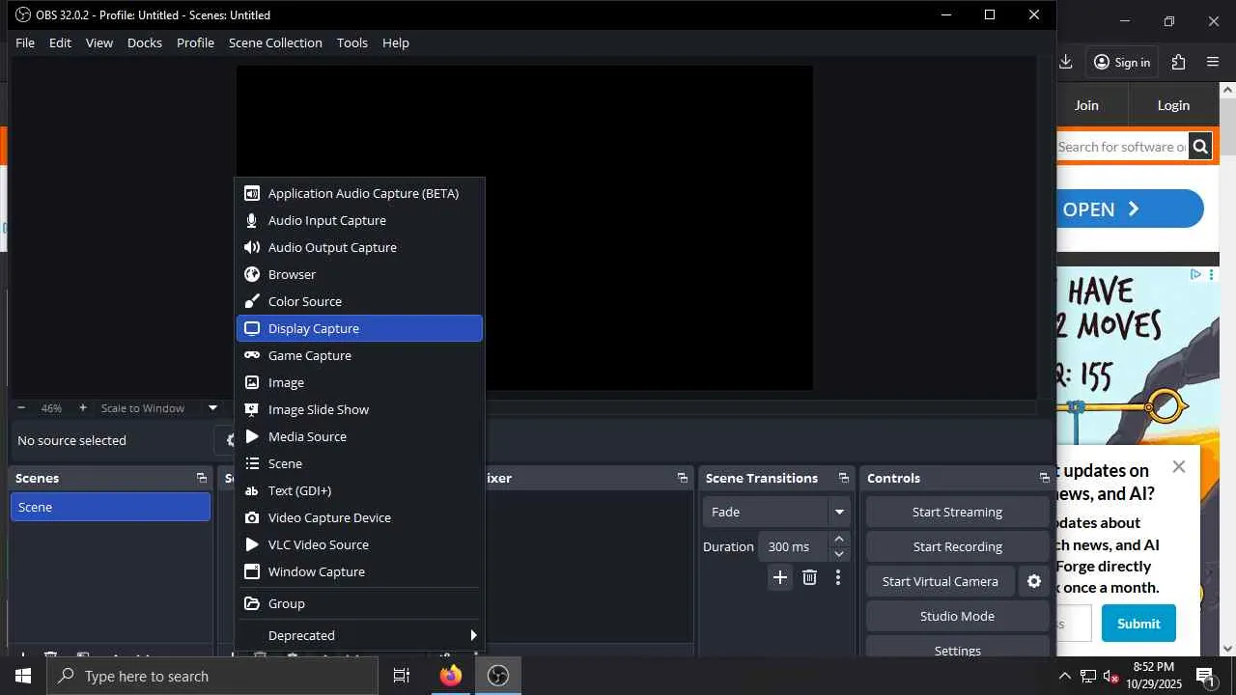Click the Duration 300 ms field
1236x695 pixels.
pyautogui.click(x=794, y=546)
